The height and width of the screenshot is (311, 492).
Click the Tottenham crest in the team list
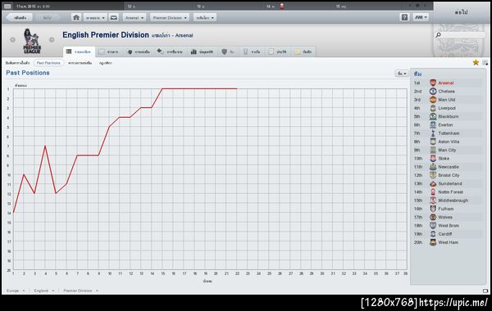click(433, 133)
